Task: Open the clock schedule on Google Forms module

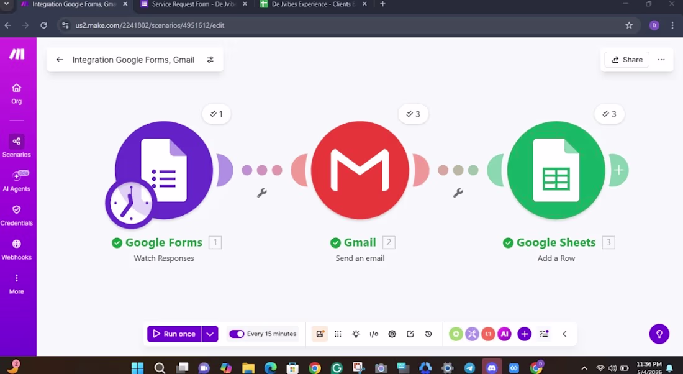Action: [x=130, y=204]
